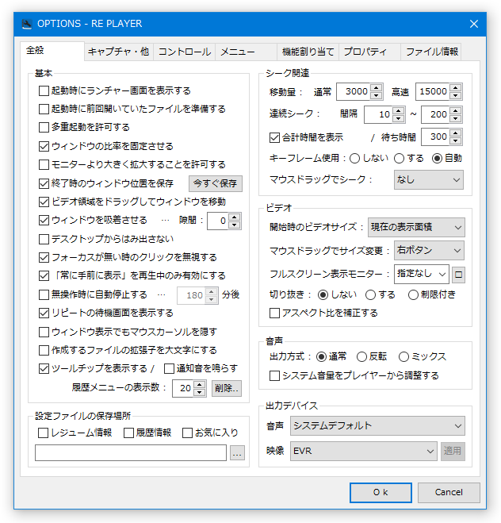Image resolution: width=501 pixels, height=523 pixels.
Task: Select キーフレーム使用 する radio button
Action: click(399, 158)
